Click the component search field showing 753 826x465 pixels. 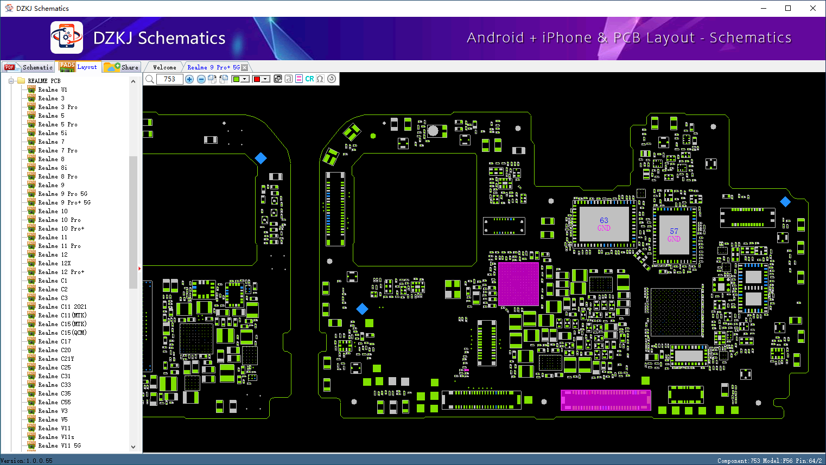[x=169, y=79]
